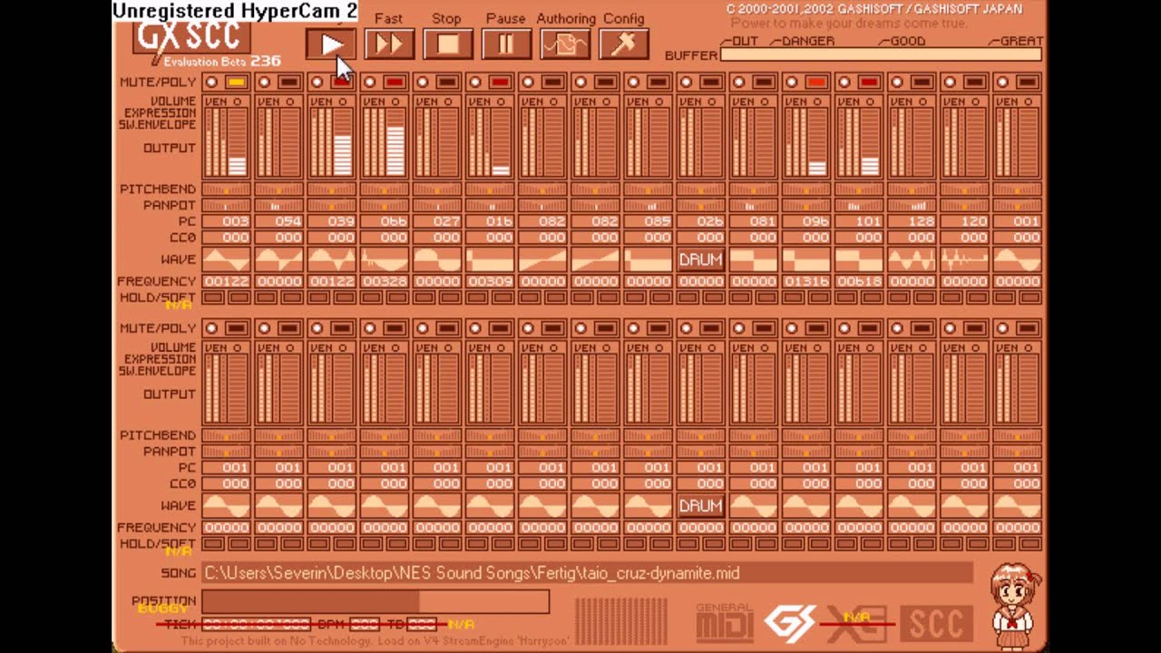
Task: Mute the channel showing PC 101
Action: (844, 83)
